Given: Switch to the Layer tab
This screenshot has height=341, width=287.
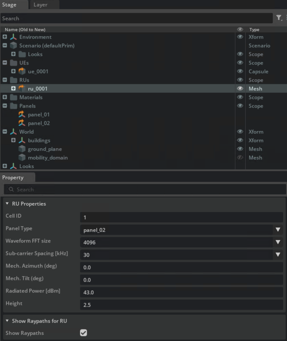Looking at the screenshot, I should 40,5.
